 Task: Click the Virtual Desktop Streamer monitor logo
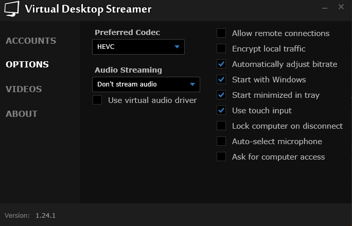pyautogui.click(x=11, y=9)
